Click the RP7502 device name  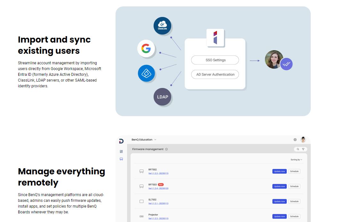(152, 170)
